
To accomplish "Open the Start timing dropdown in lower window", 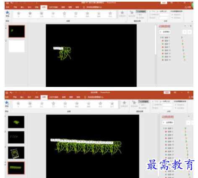I will (166, 102).
